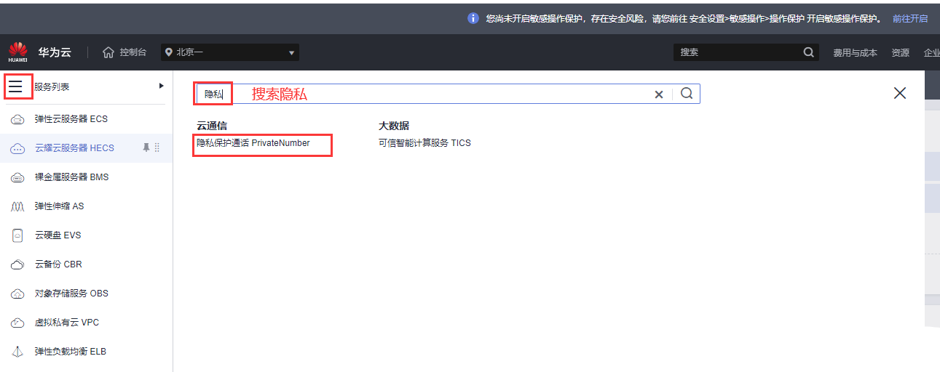Click the 裸金属服务器 BMS icon

pos(17,177)
